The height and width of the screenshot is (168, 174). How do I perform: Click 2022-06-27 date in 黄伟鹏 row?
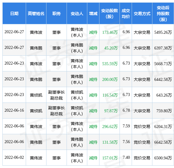point(14,47)
